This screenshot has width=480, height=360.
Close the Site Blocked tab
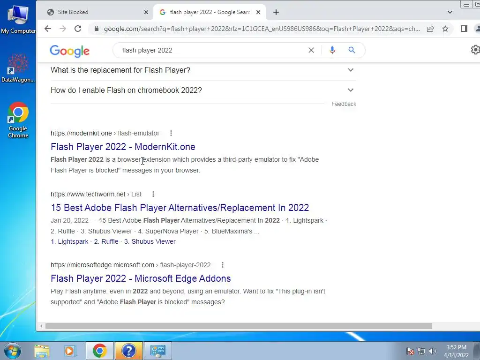[146, 12]
